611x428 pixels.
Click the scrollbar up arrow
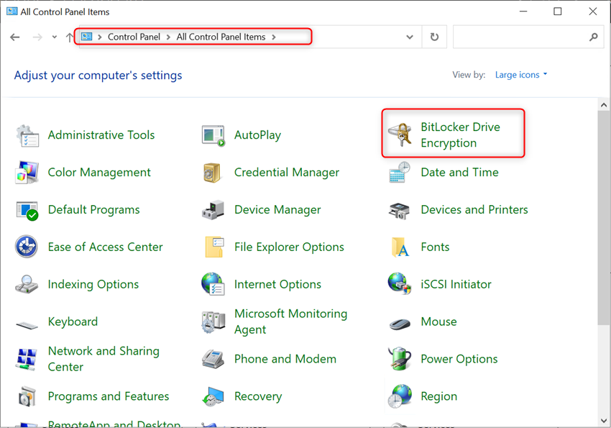pos(604,104)
